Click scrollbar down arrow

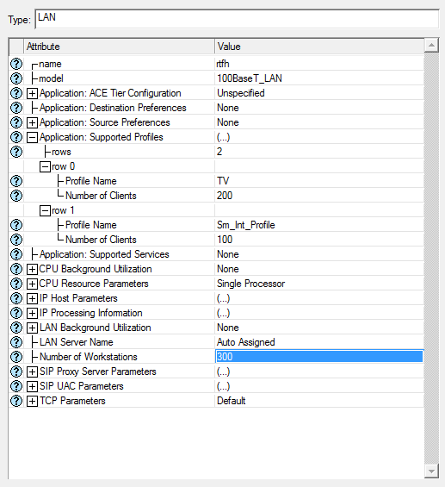coord(431,471)
